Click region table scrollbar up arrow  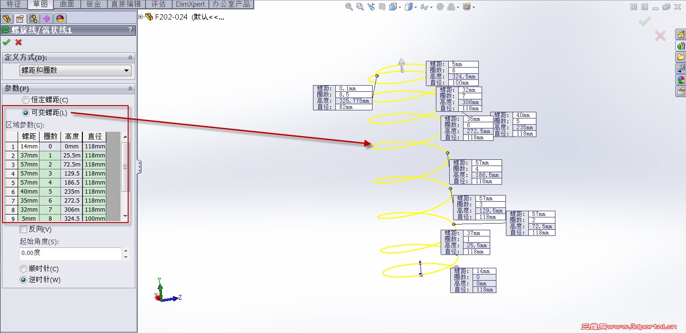(125, 137)
